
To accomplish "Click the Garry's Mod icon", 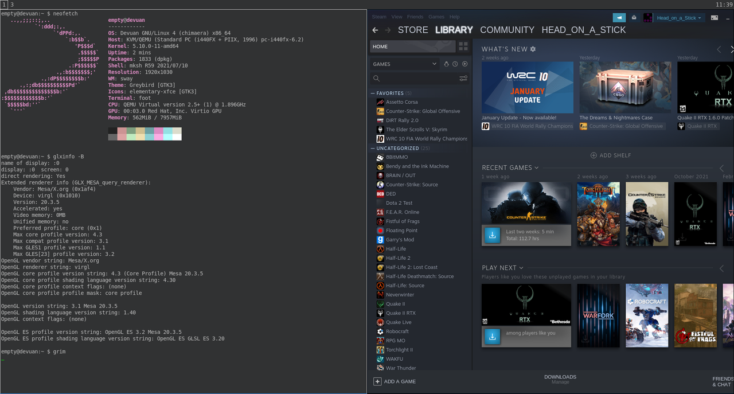I will click(x=380, y=240).
